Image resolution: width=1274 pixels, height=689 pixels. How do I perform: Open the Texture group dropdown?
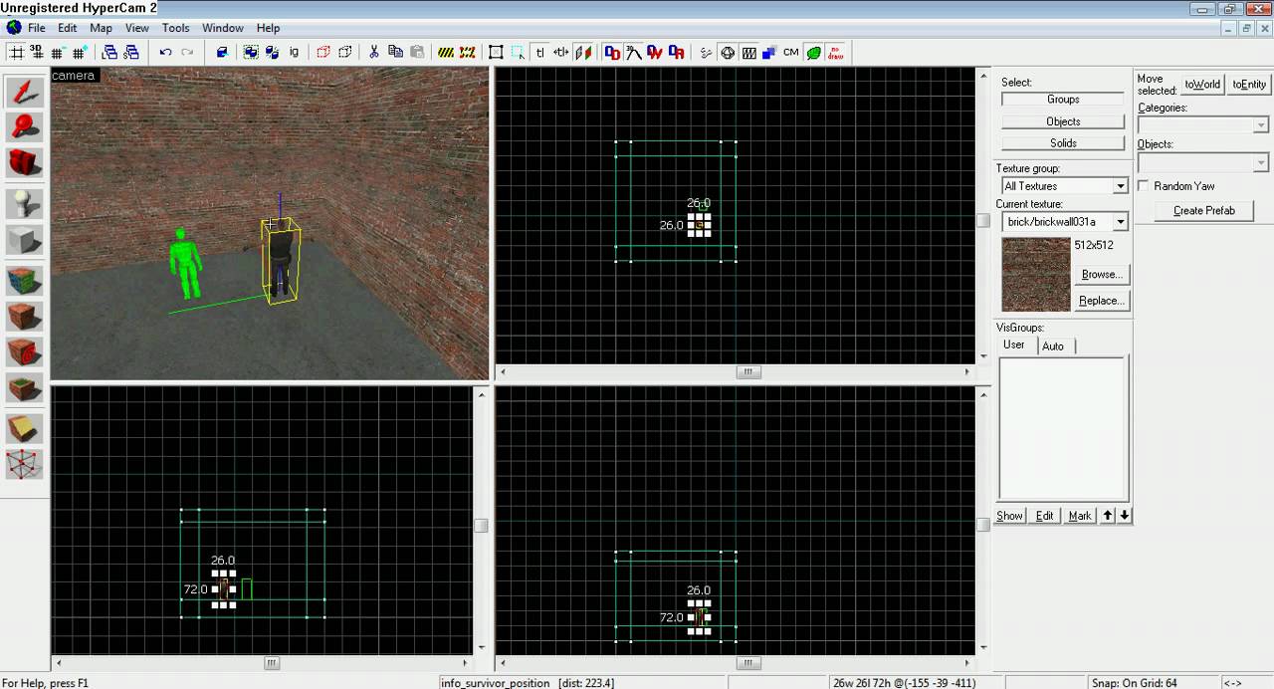pos(1120,186)
